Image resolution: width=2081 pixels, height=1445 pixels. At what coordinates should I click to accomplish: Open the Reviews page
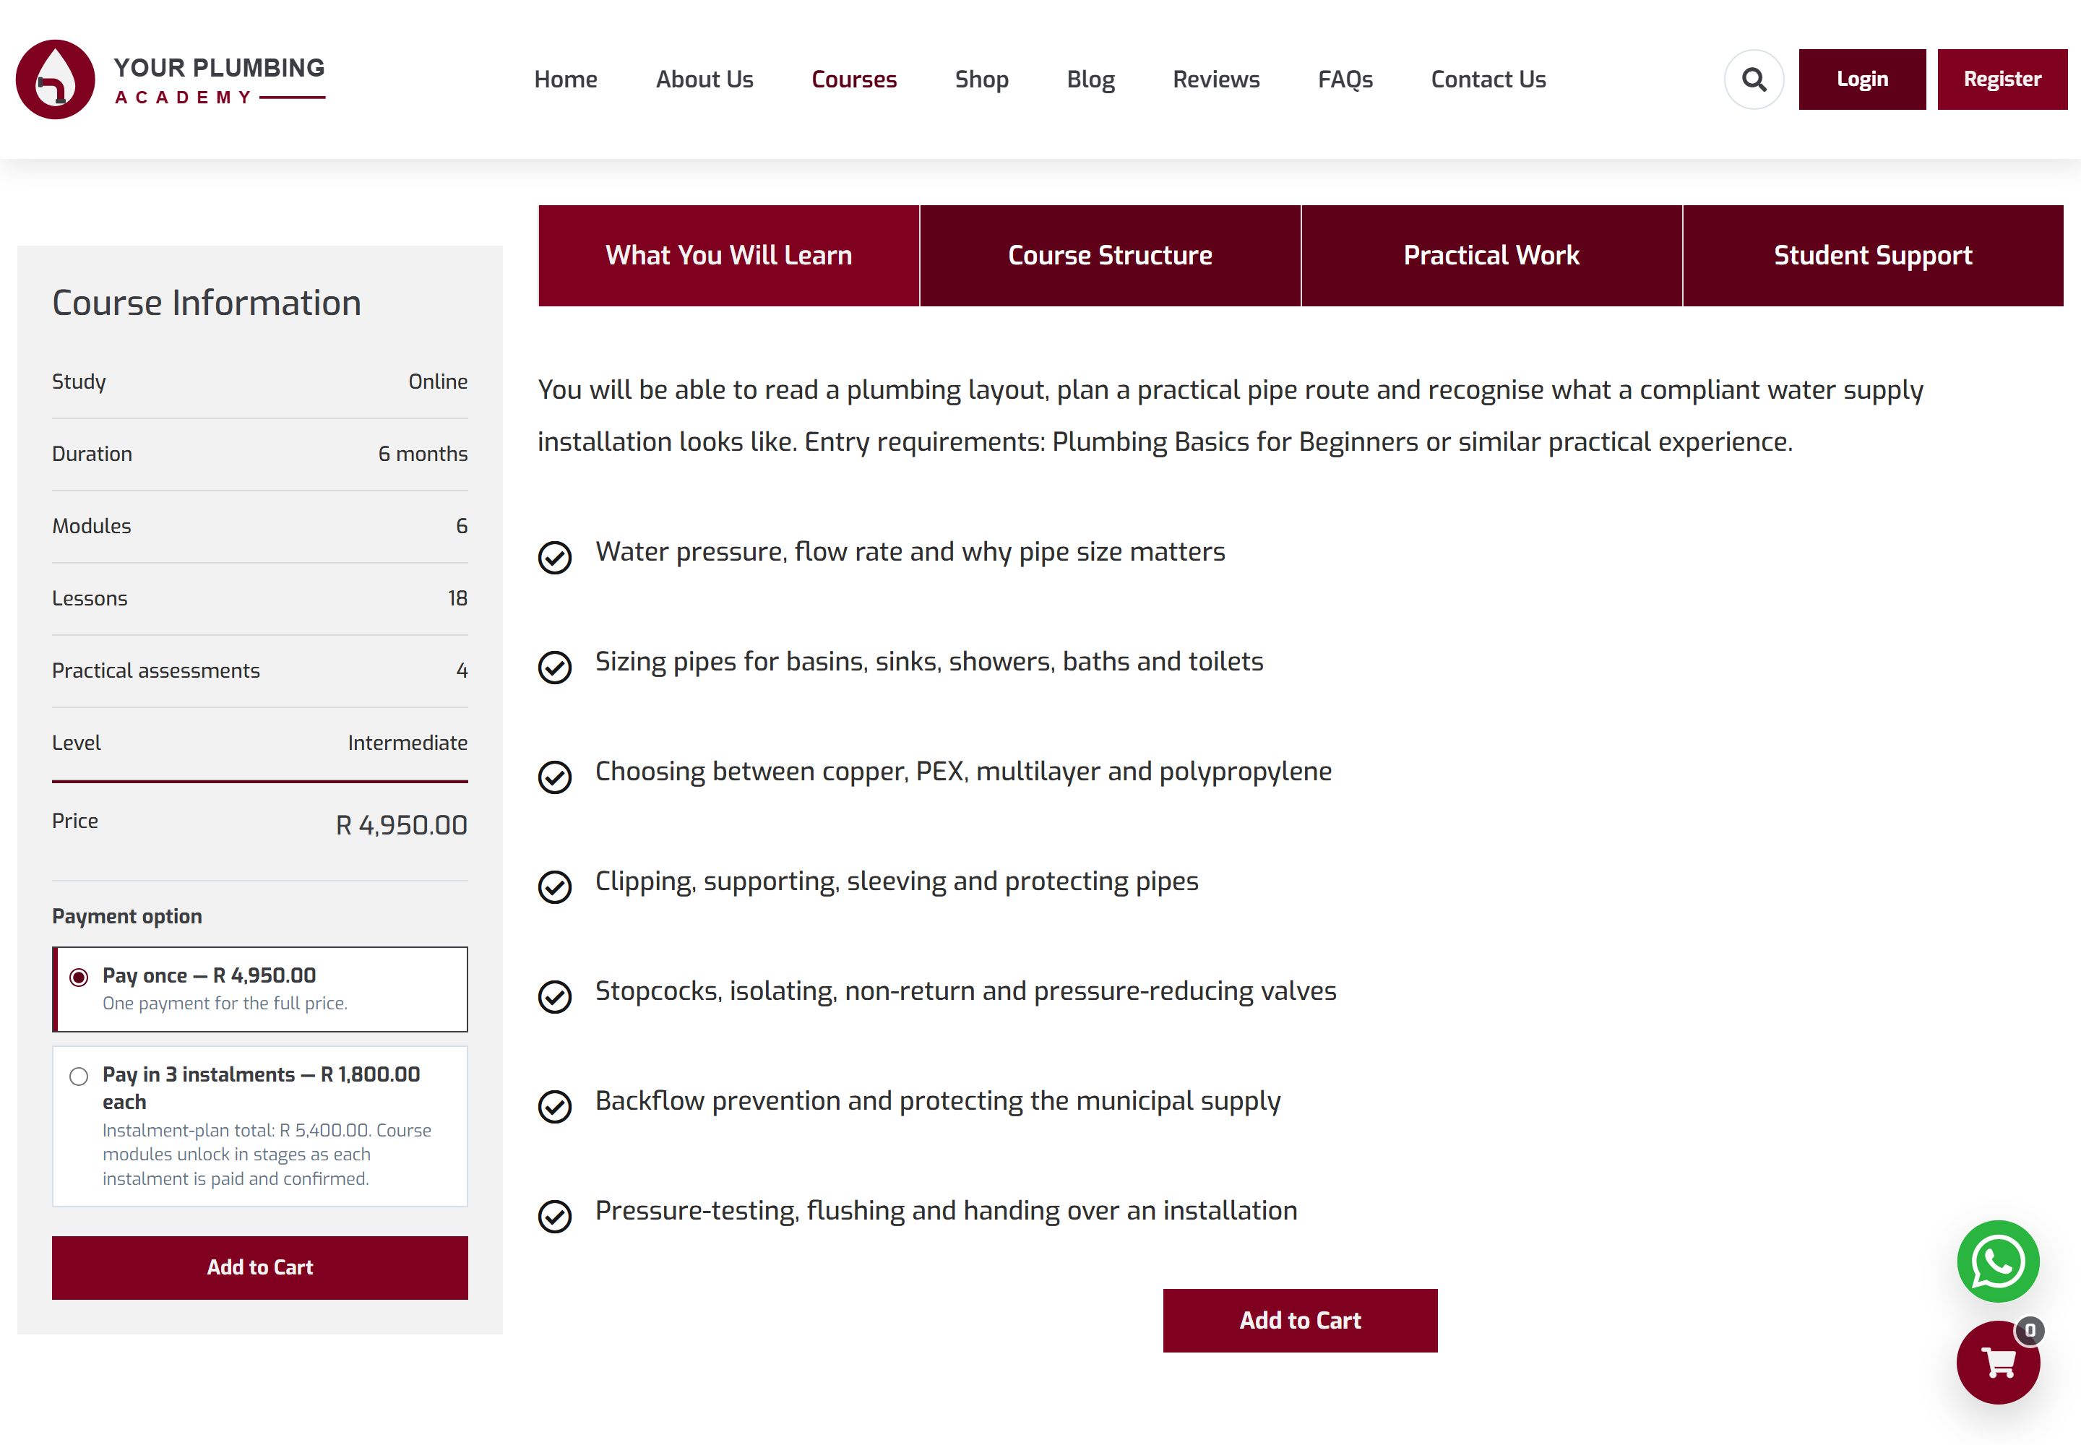(x=1216, y=79)
